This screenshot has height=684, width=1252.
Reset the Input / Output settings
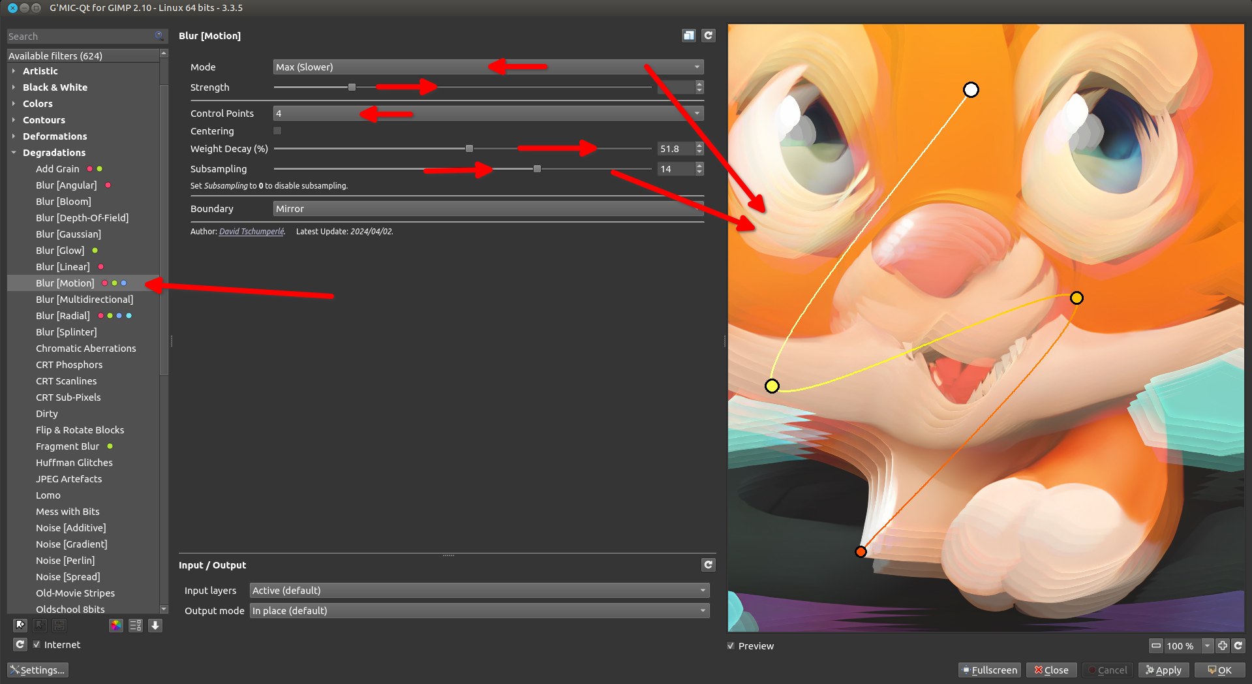708,565
